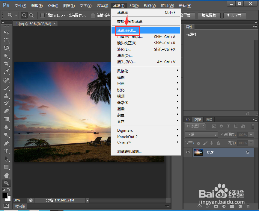The width and height of the screenshot is (259, 211).
Task: Select the Move tool
Action: 6,32
